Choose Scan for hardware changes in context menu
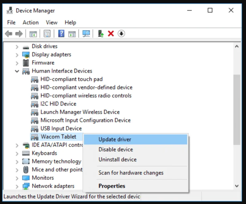246x204 pixels. click(136, 173)
